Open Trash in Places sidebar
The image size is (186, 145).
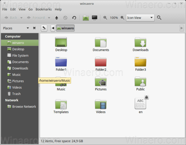pyautogui.click(x=20, y=94)
